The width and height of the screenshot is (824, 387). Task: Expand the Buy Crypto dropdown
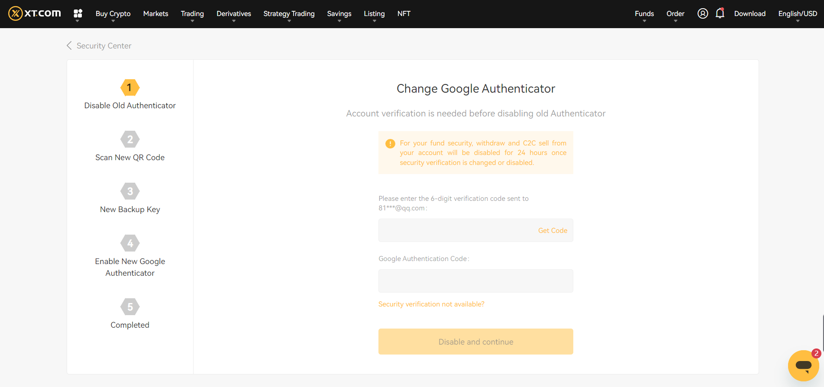coord(113,14)
